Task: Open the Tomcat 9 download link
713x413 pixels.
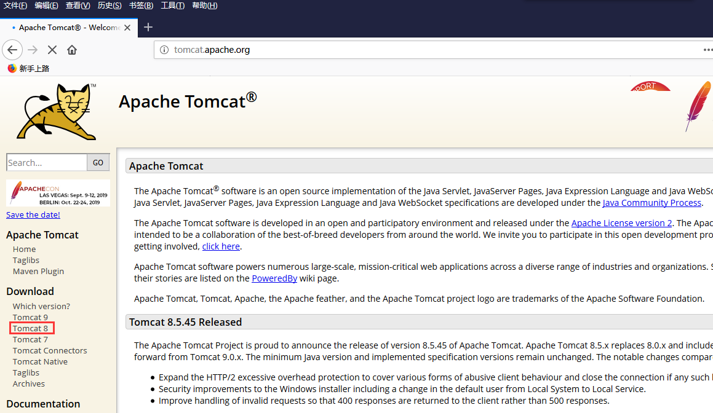Action: (30, 317)
